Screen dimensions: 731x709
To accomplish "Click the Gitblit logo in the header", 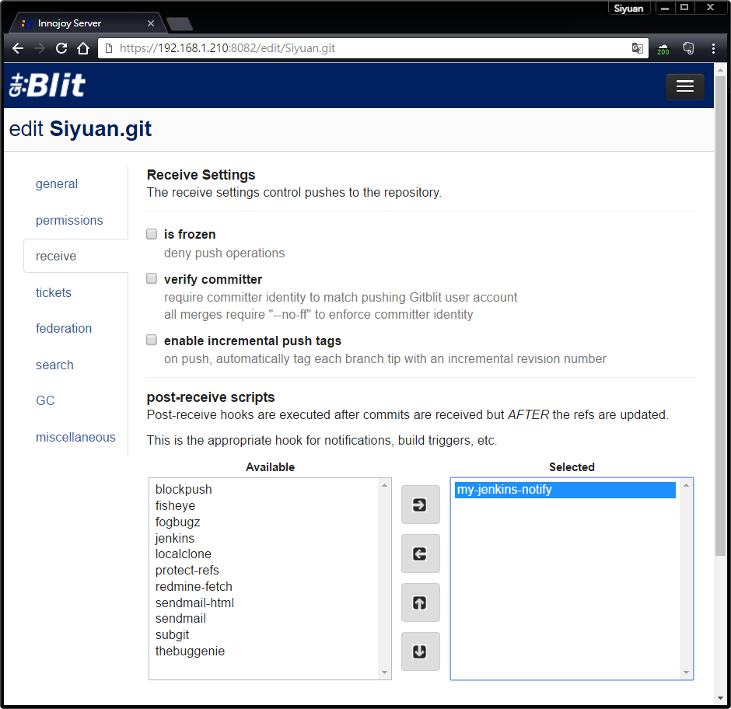I will [47, 86].
